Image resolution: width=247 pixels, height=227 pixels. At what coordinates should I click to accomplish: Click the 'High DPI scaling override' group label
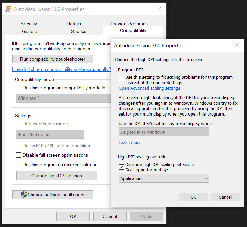click(x=142, y=157)
